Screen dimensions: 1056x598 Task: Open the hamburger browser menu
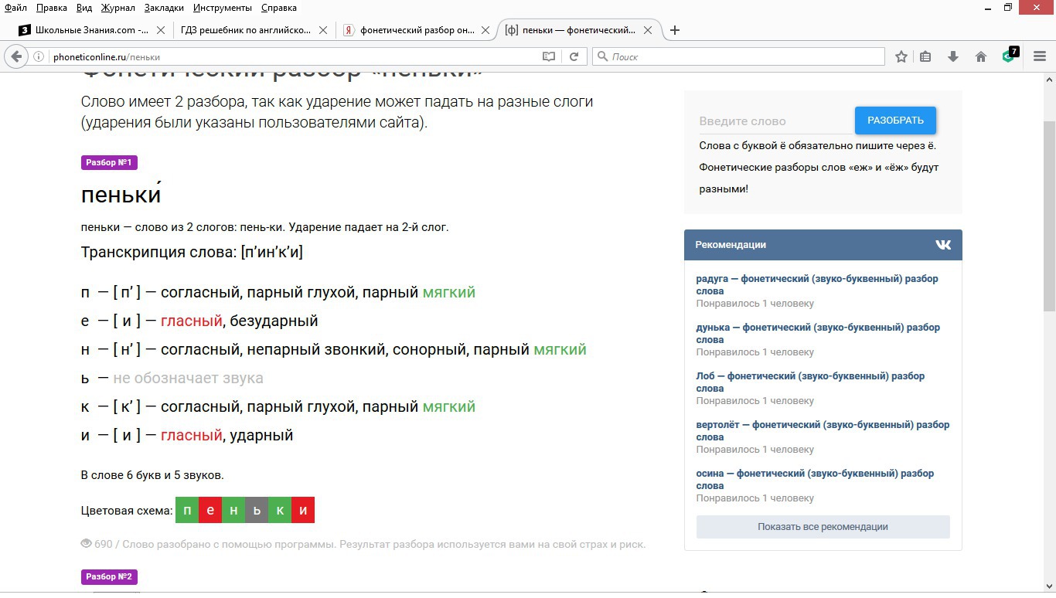pos(1040,56)
